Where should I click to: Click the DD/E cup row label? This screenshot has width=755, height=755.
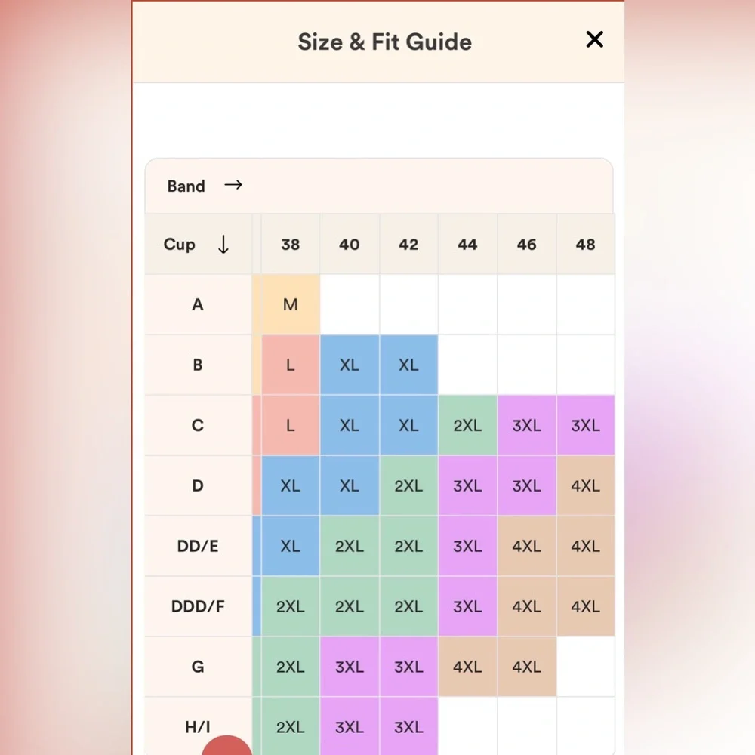tap(198, 546)
